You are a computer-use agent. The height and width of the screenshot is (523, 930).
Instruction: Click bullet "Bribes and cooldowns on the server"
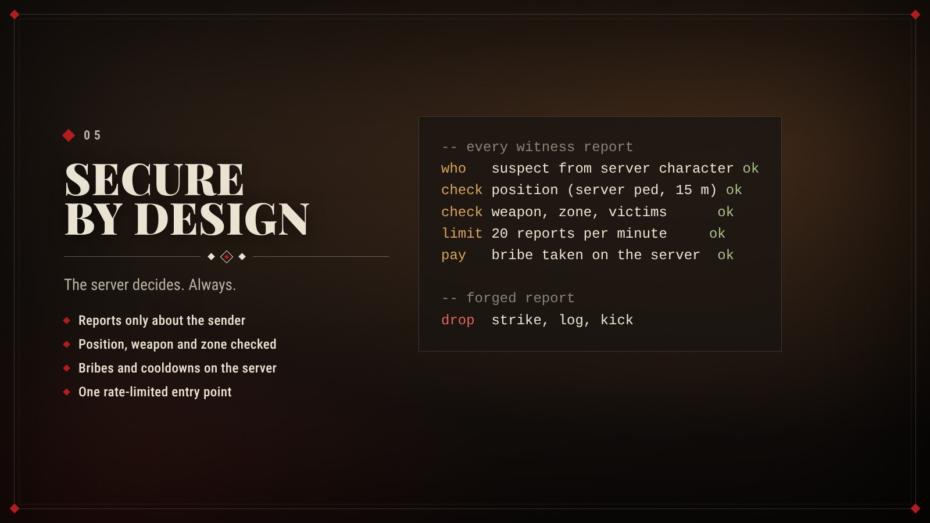177,368
